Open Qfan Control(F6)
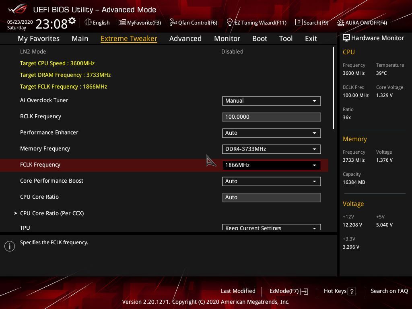 pos(194,23)
